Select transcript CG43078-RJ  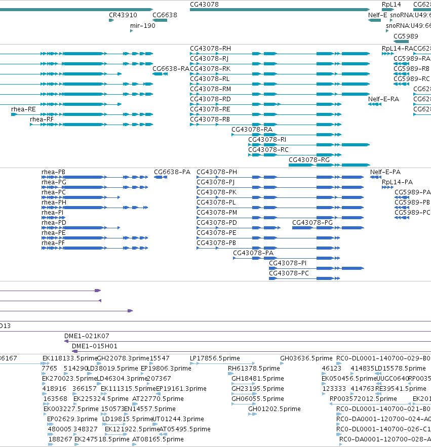pos(209,59)
